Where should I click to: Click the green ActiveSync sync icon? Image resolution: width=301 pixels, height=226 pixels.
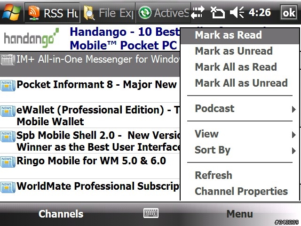[145, 13]
